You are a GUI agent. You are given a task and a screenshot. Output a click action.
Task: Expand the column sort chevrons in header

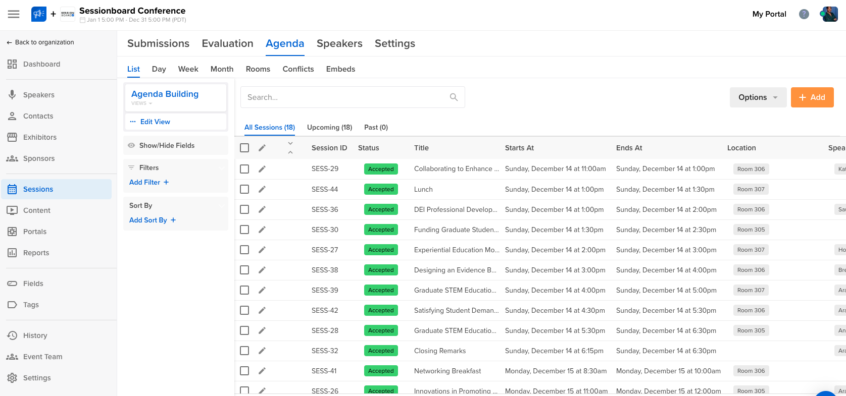[x=290, y=148]
